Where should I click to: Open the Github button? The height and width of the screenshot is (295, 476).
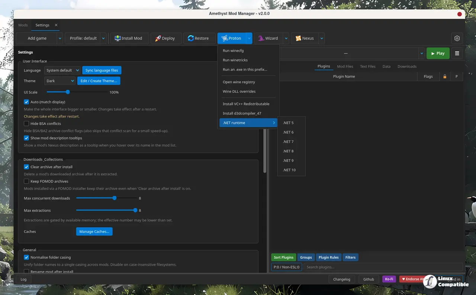(x=369, y=279)
